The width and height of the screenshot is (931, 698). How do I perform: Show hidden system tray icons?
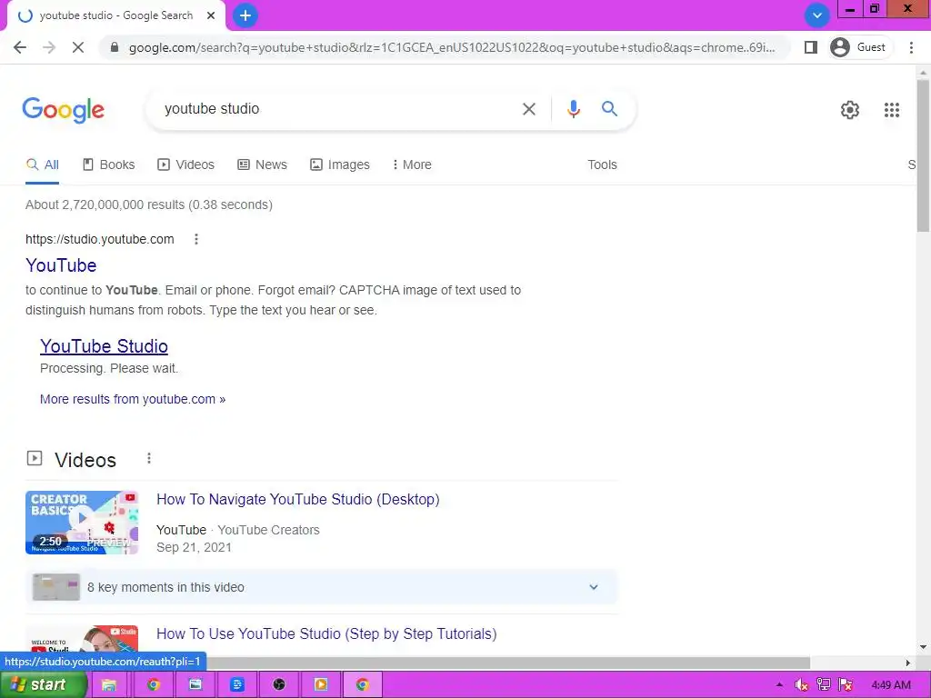pos(779,685)
